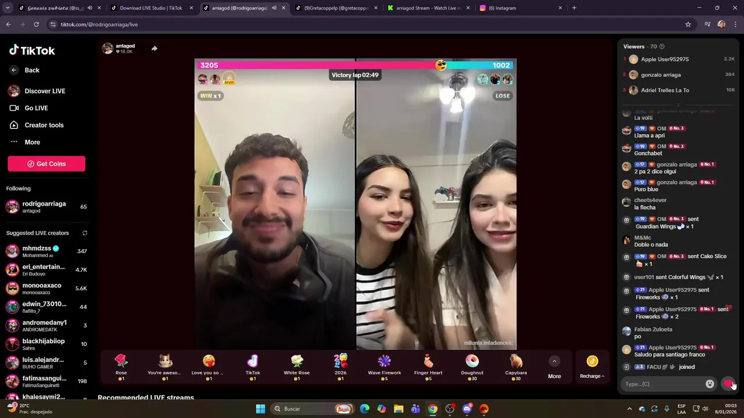Switch to arriagod Stream Kick tab
This screenshot has width=744, height=418.
[x=428, y=8]
